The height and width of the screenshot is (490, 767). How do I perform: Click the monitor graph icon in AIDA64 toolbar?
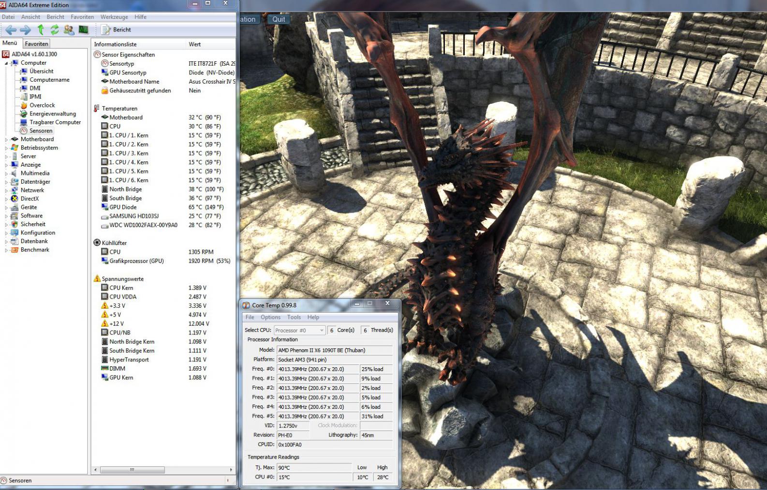(83, 29)
